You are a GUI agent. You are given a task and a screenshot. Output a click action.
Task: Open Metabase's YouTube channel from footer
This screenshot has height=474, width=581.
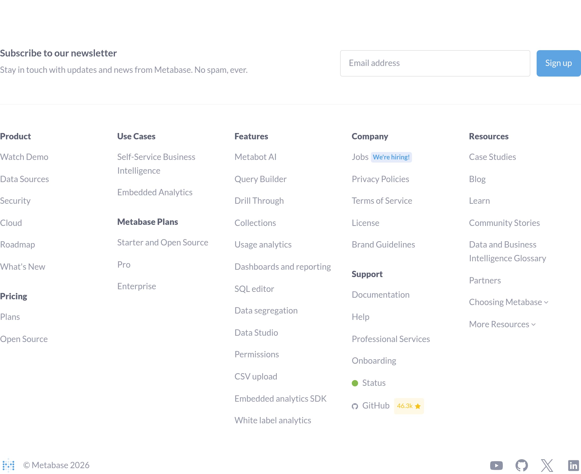click(496, 465)
